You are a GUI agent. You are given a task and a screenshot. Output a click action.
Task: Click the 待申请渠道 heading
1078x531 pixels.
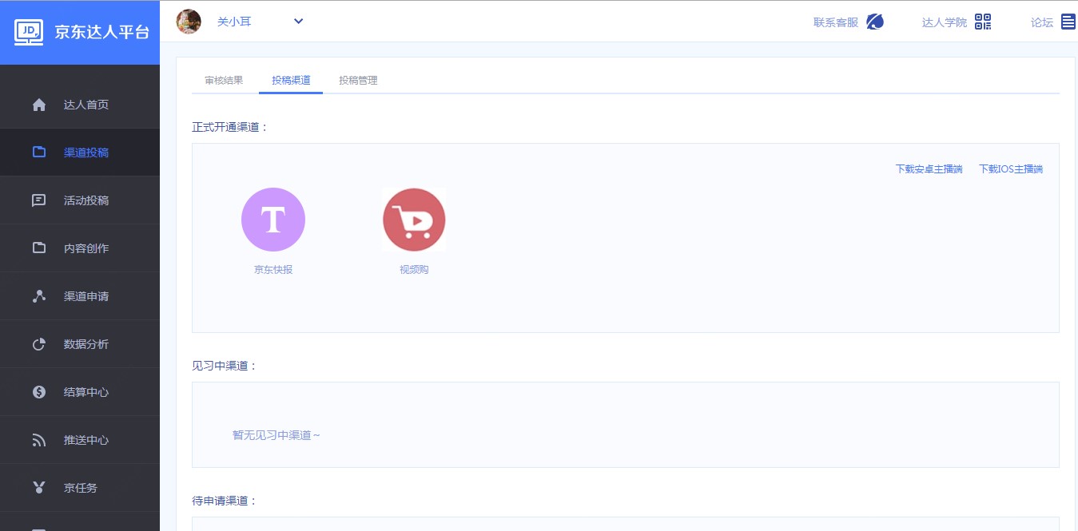(225, 501)
